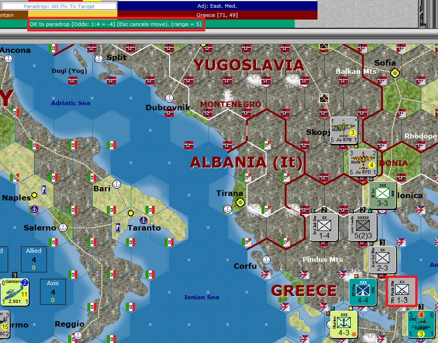Select the 2nd Inf Div 2-3 counter
438x343 pixels.
coord(382,260)
